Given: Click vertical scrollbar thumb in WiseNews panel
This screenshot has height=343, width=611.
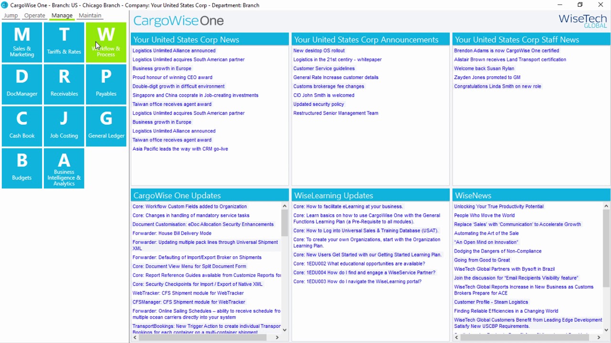Looking at the screenshot, I should [x=606, y=248].
